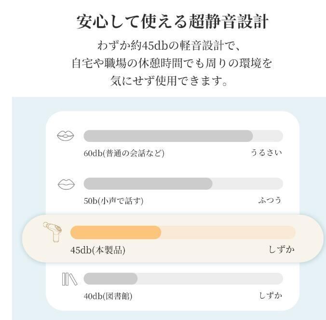The height and width of the screenshot is (320, 326).
Task: Click しずか in the highlighted product row
Action: [281, 250]
